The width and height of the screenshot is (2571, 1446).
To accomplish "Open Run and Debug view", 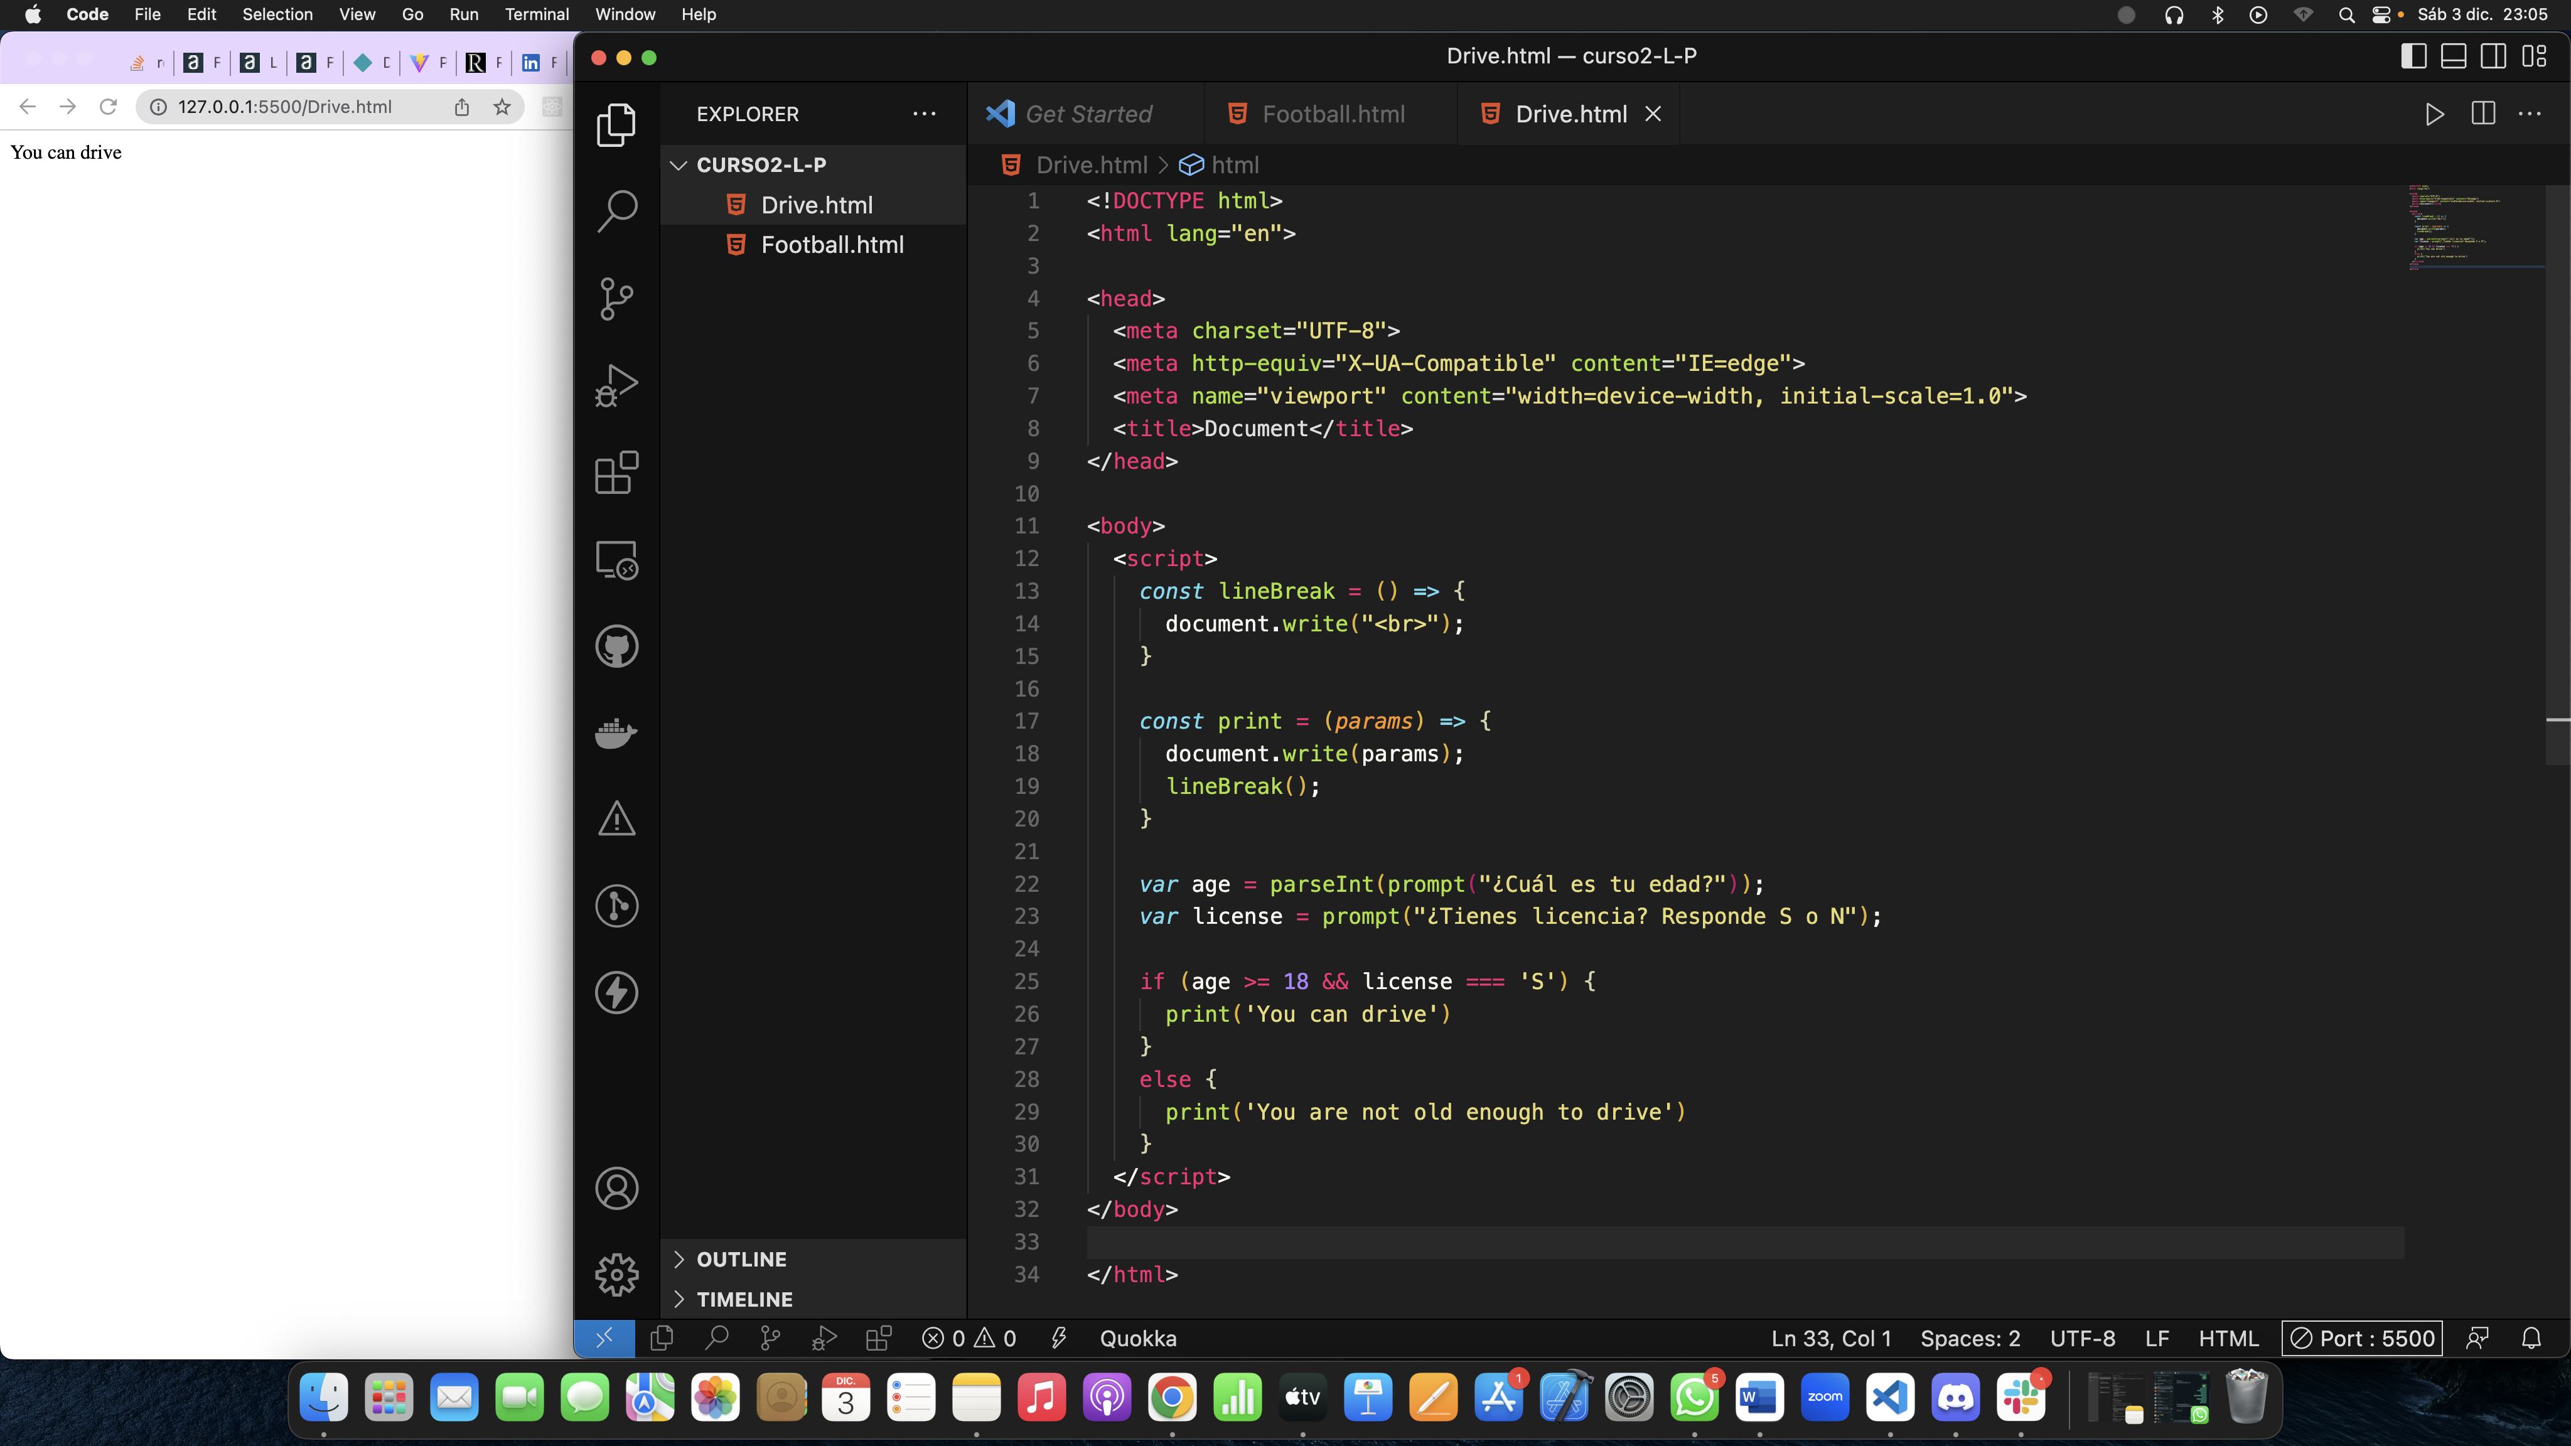I will pyautogui.click(x=616, y=385).
